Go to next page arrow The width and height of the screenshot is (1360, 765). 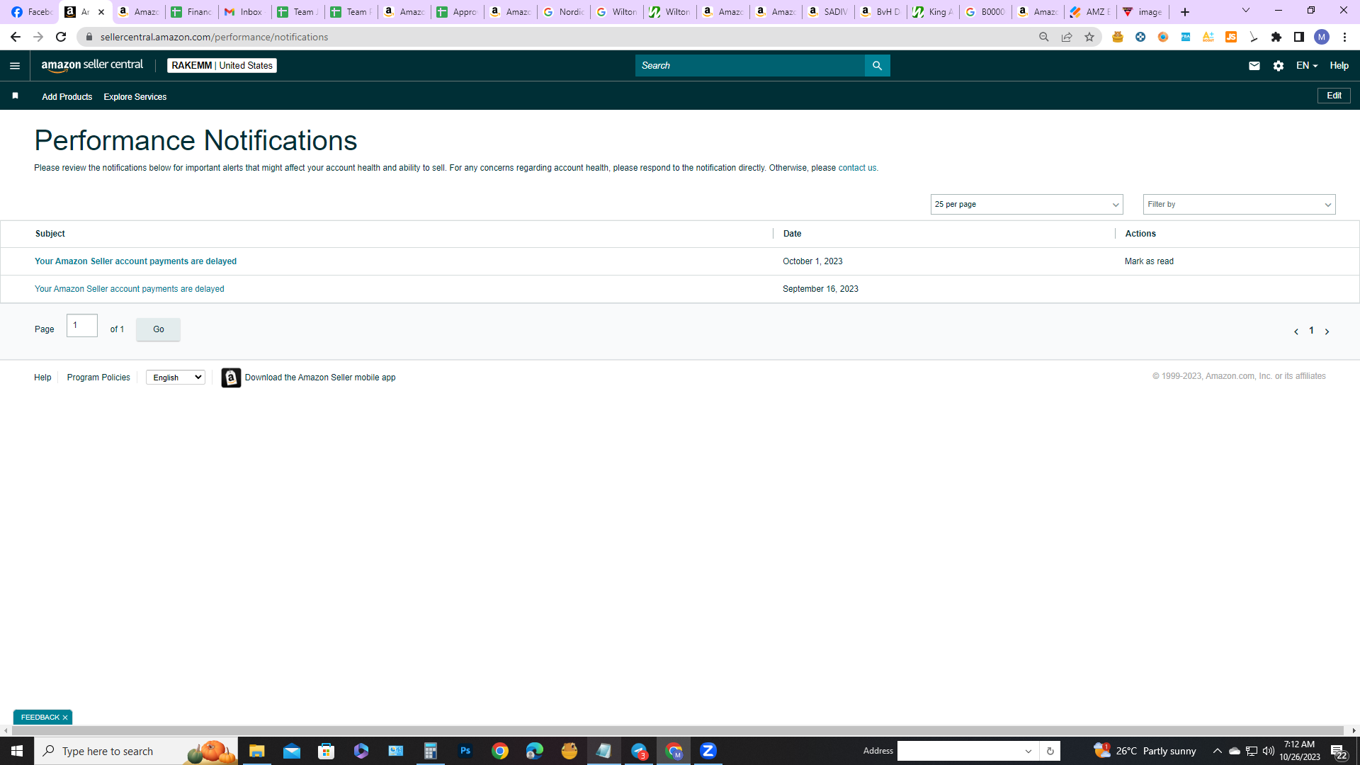(x=1327, y=331)
